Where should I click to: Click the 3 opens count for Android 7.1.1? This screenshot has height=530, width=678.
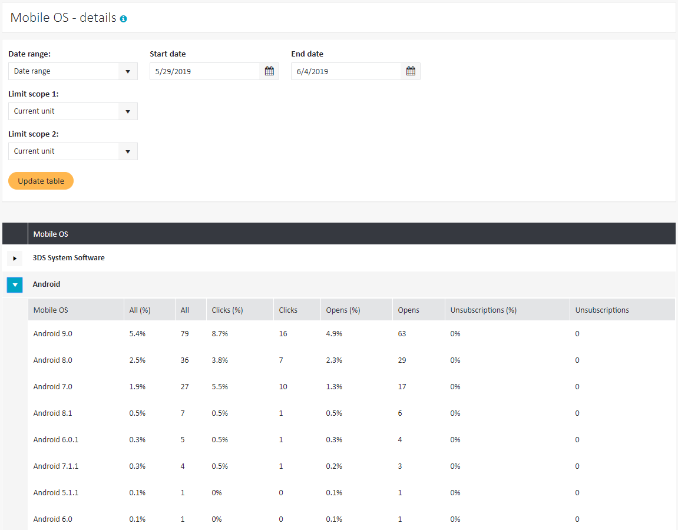[x=400, y=466]
